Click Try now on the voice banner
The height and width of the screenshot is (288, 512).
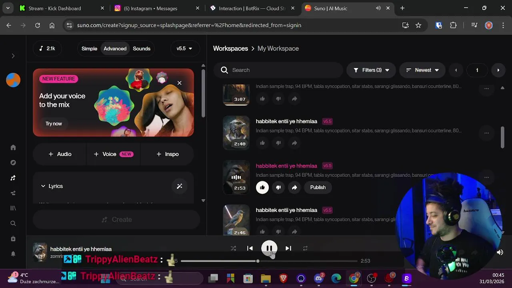click(54, 124)
